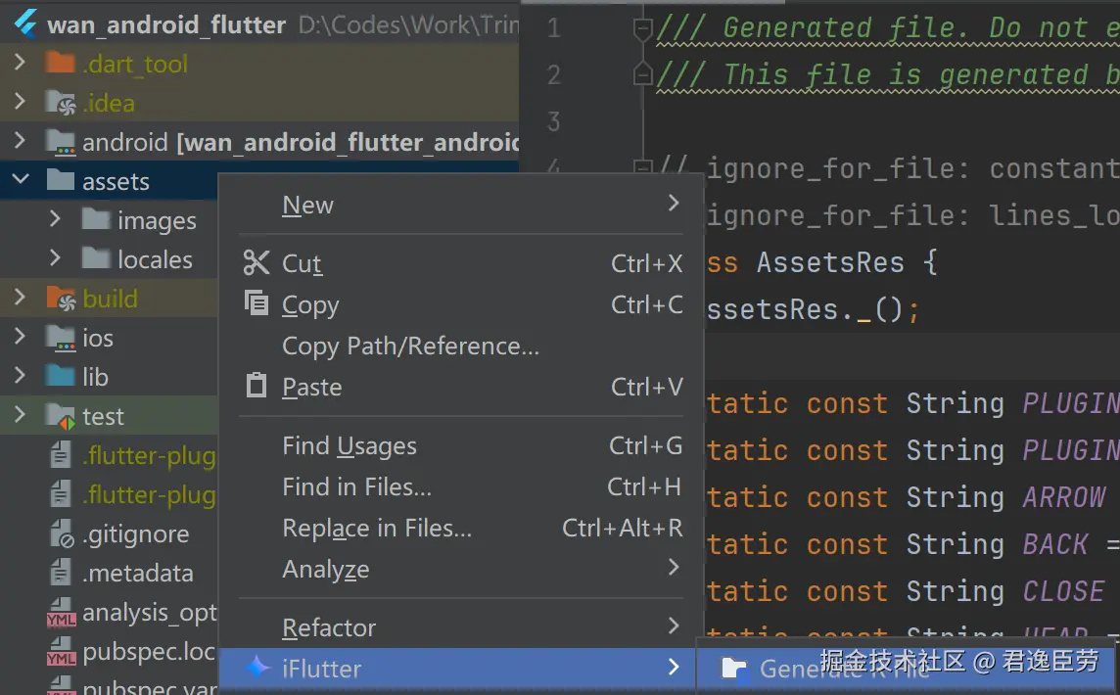Select the .metadata file
1120x695 pixels.
click(137, 574)
